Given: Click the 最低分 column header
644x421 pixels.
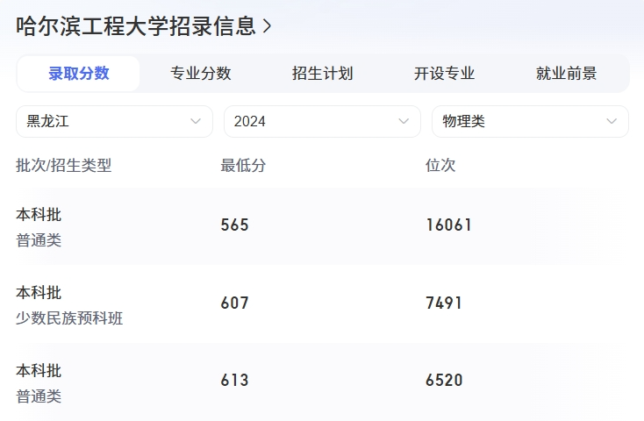Looking at the screenshot, I should 243,166.
